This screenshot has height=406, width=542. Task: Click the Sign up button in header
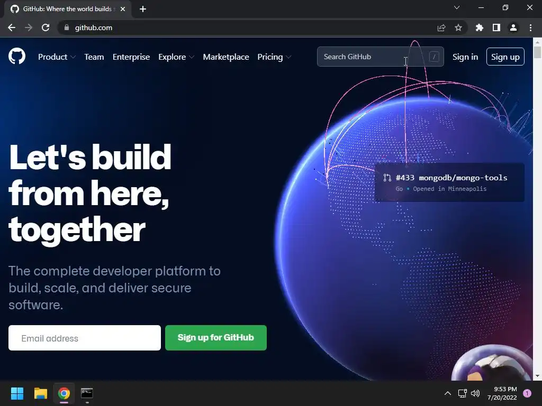[x=505, y=57]
